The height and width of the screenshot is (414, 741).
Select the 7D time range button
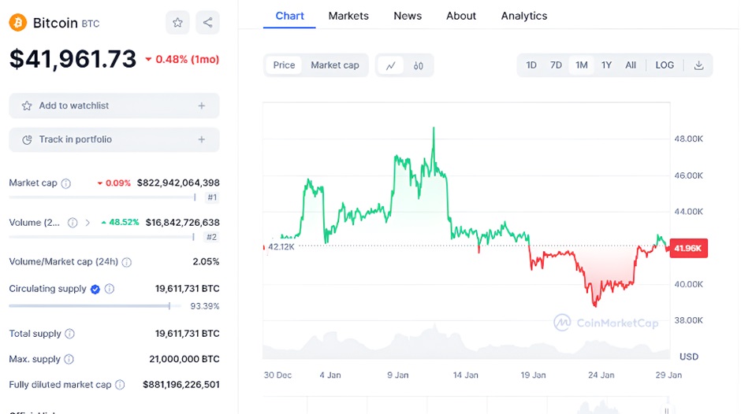(556, 65)
